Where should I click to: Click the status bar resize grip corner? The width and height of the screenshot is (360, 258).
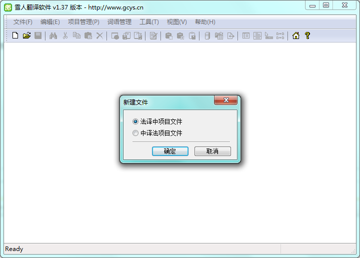coord(353,251)
